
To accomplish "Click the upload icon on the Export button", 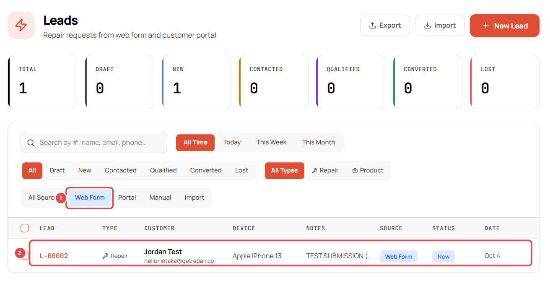I will click(372, 26).
